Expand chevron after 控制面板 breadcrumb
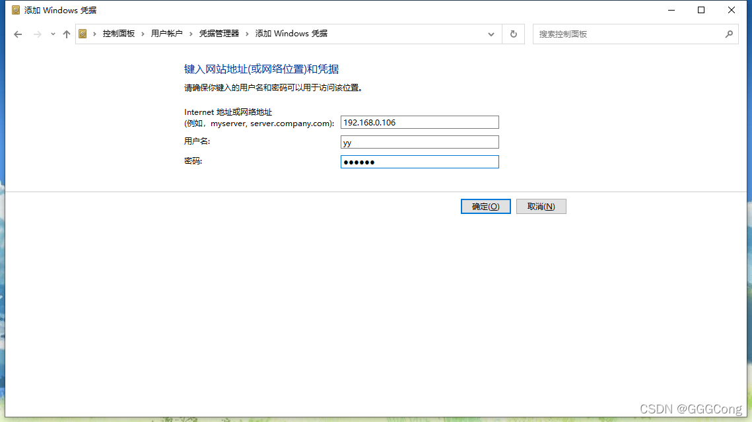The image size is (752, 422). point(143,34)
